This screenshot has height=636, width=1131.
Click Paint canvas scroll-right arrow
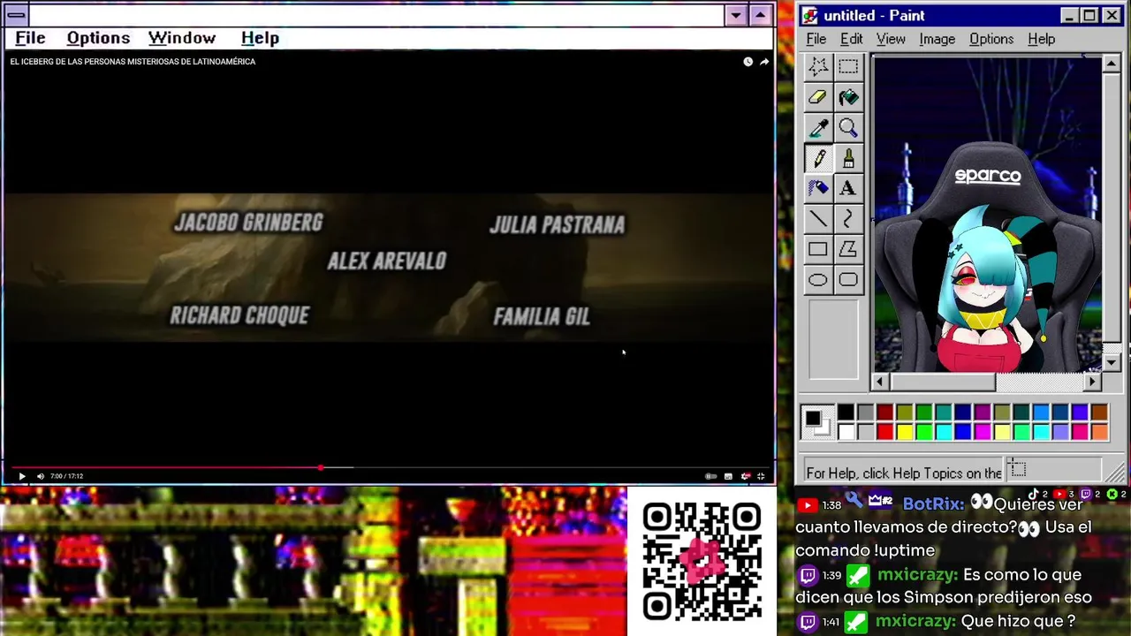[x=1093, y=382]
